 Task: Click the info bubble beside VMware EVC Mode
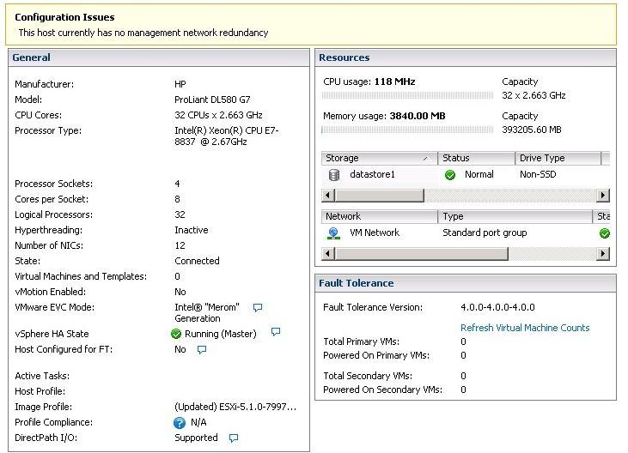pos(258,307)
